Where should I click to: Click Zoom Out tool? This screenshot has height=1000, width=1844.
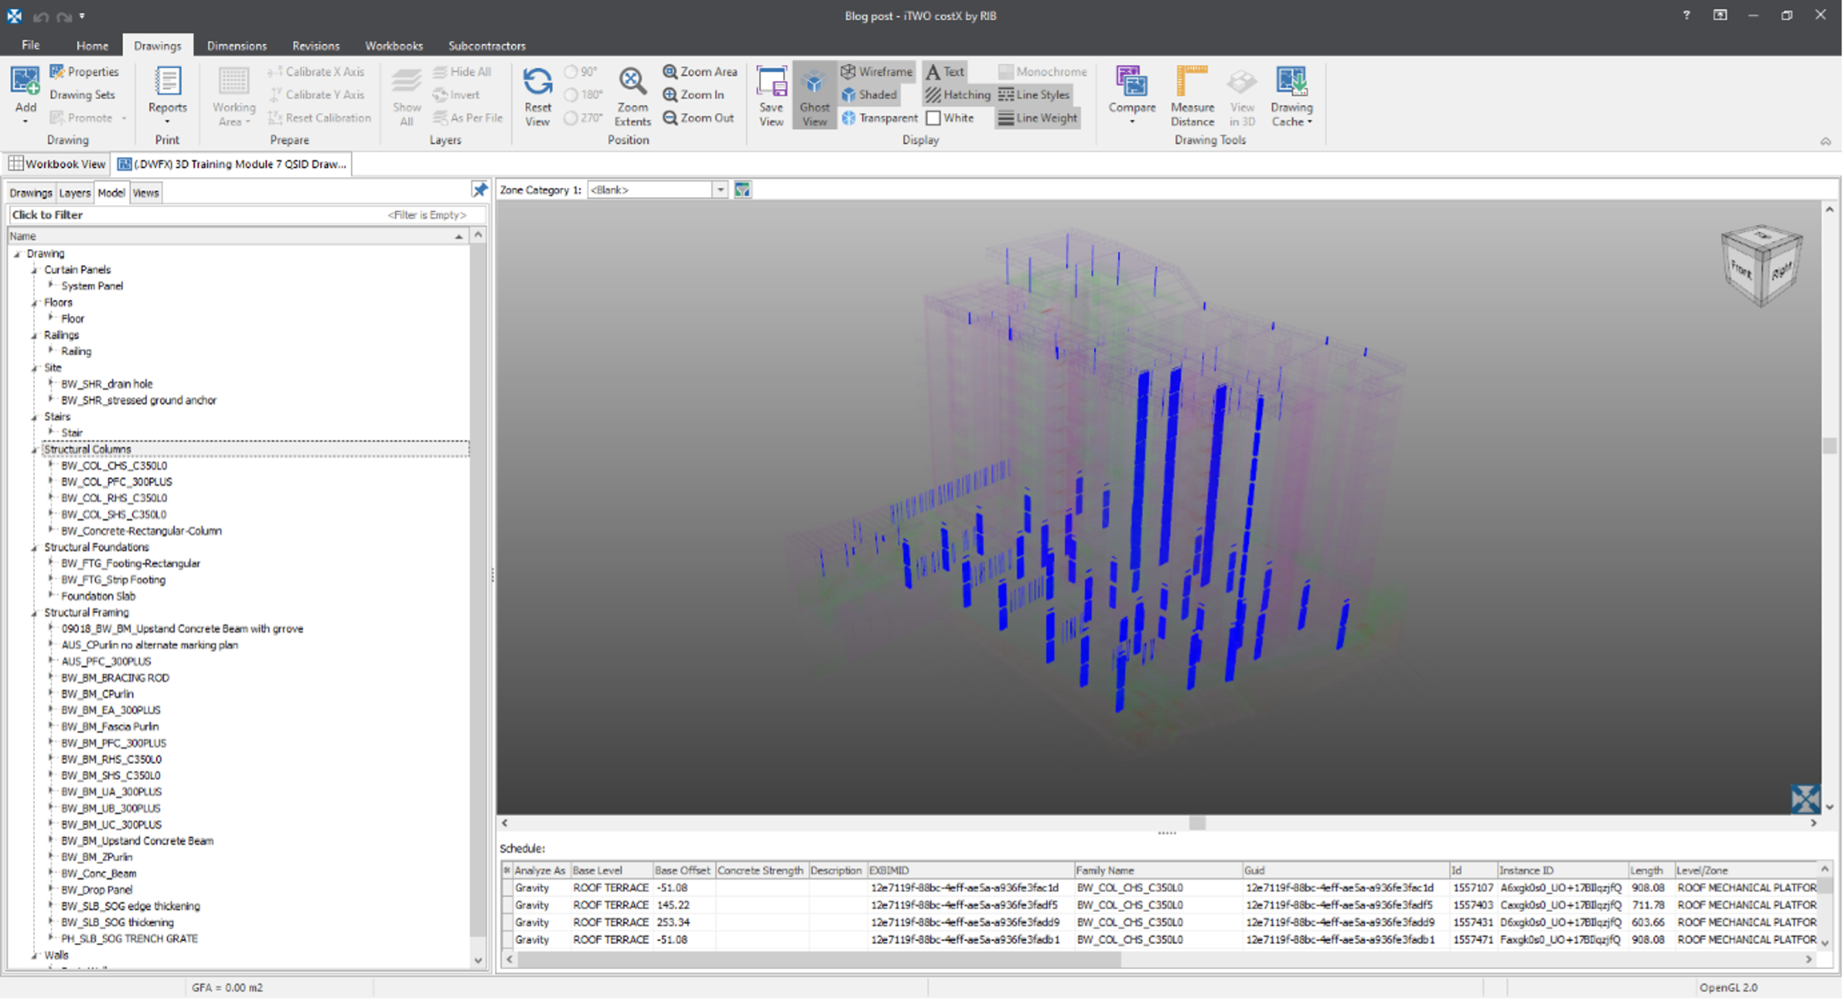pos(698,118)
